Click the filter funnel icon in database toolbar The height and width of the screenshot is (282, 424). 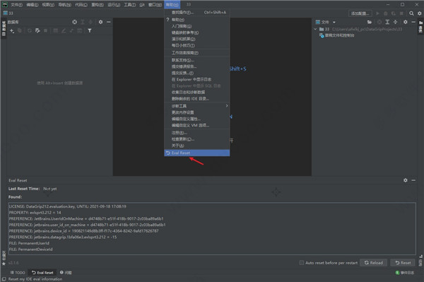click(x=90, y=30)
